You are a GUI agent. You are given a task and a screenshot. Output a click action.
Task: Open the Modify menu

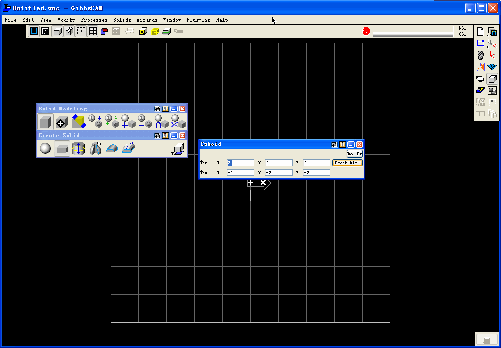66,20
